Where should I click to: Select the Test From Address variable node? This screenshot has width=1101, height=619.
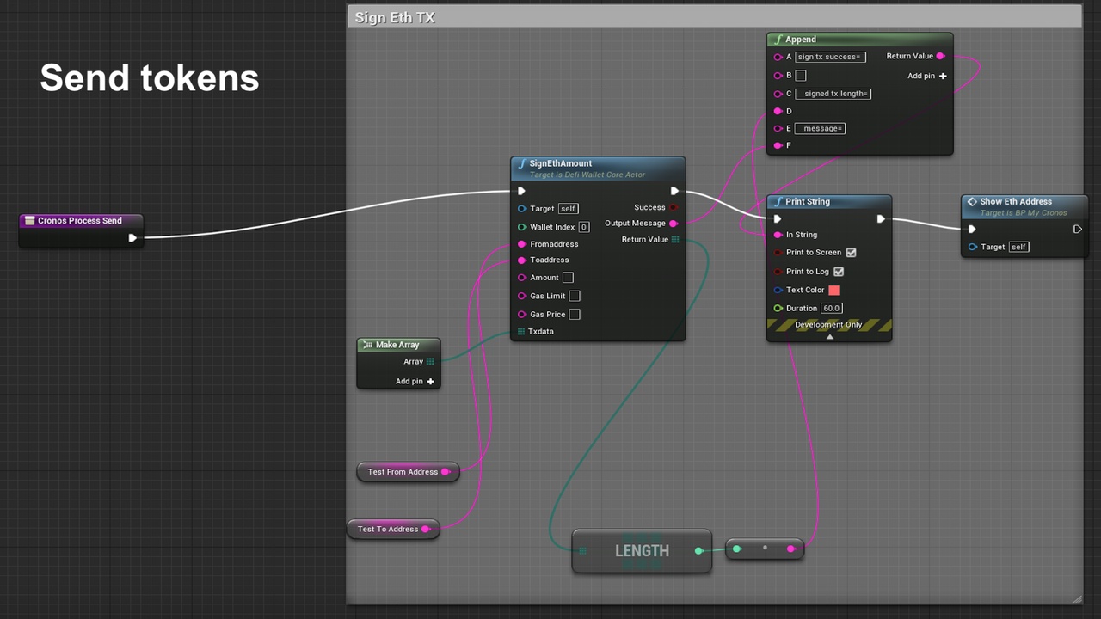(408, 472)
